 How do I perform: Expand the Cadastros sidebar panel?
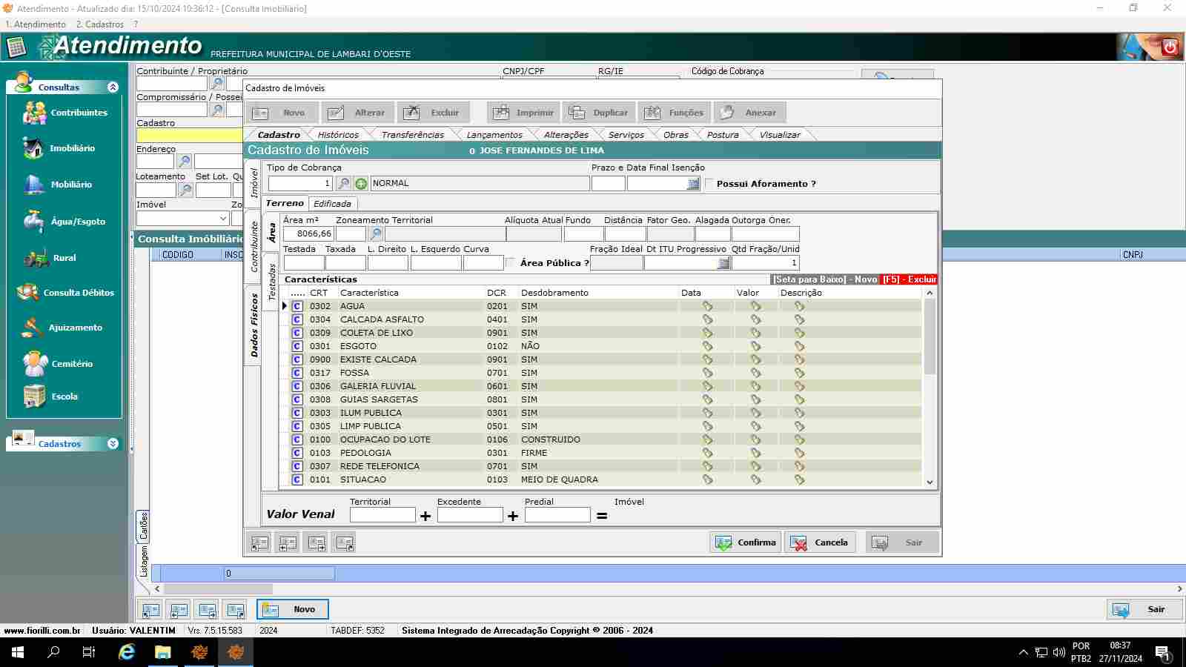click(113, 444)
